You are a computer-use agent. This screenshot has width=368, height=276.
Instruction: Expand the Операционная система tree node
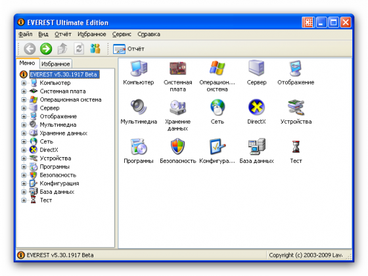pos(24,100)
